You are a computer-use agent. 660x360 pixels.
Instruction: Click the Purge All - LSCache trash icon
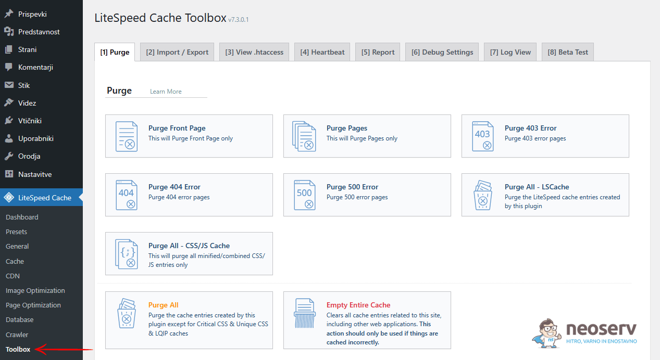483,195
